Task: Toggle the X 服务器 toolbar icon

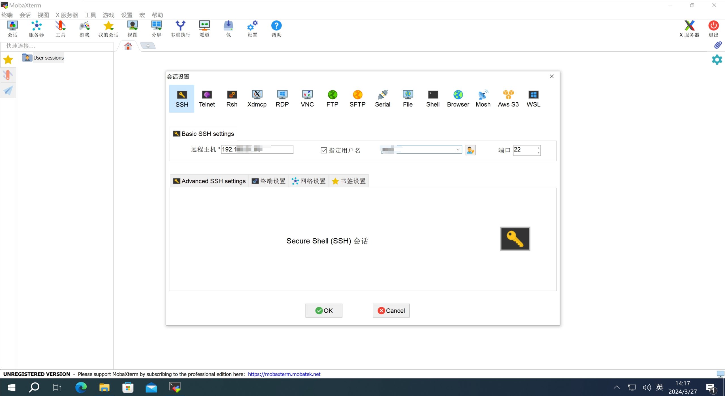Action: (x=689, y=29)
